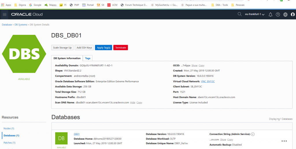The height and width of the screenshot is (149, 296).
Task: Open the DBA - Tools bookmark folder
Action: 220,5
